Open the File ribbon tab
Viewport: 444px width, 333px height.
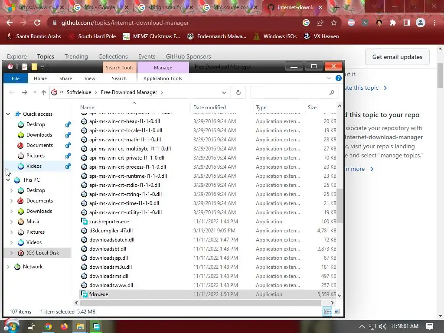(x=16, y=78)
